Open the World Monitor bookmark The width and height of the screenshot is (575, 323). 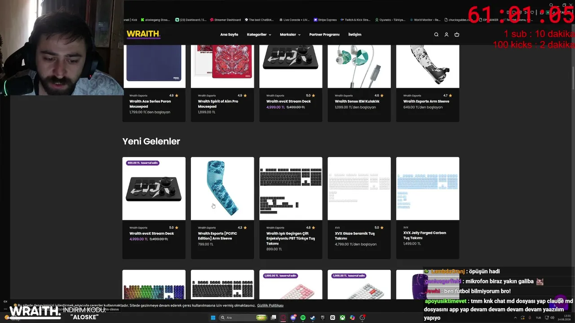pyautogui.click(x=425, y=20)
